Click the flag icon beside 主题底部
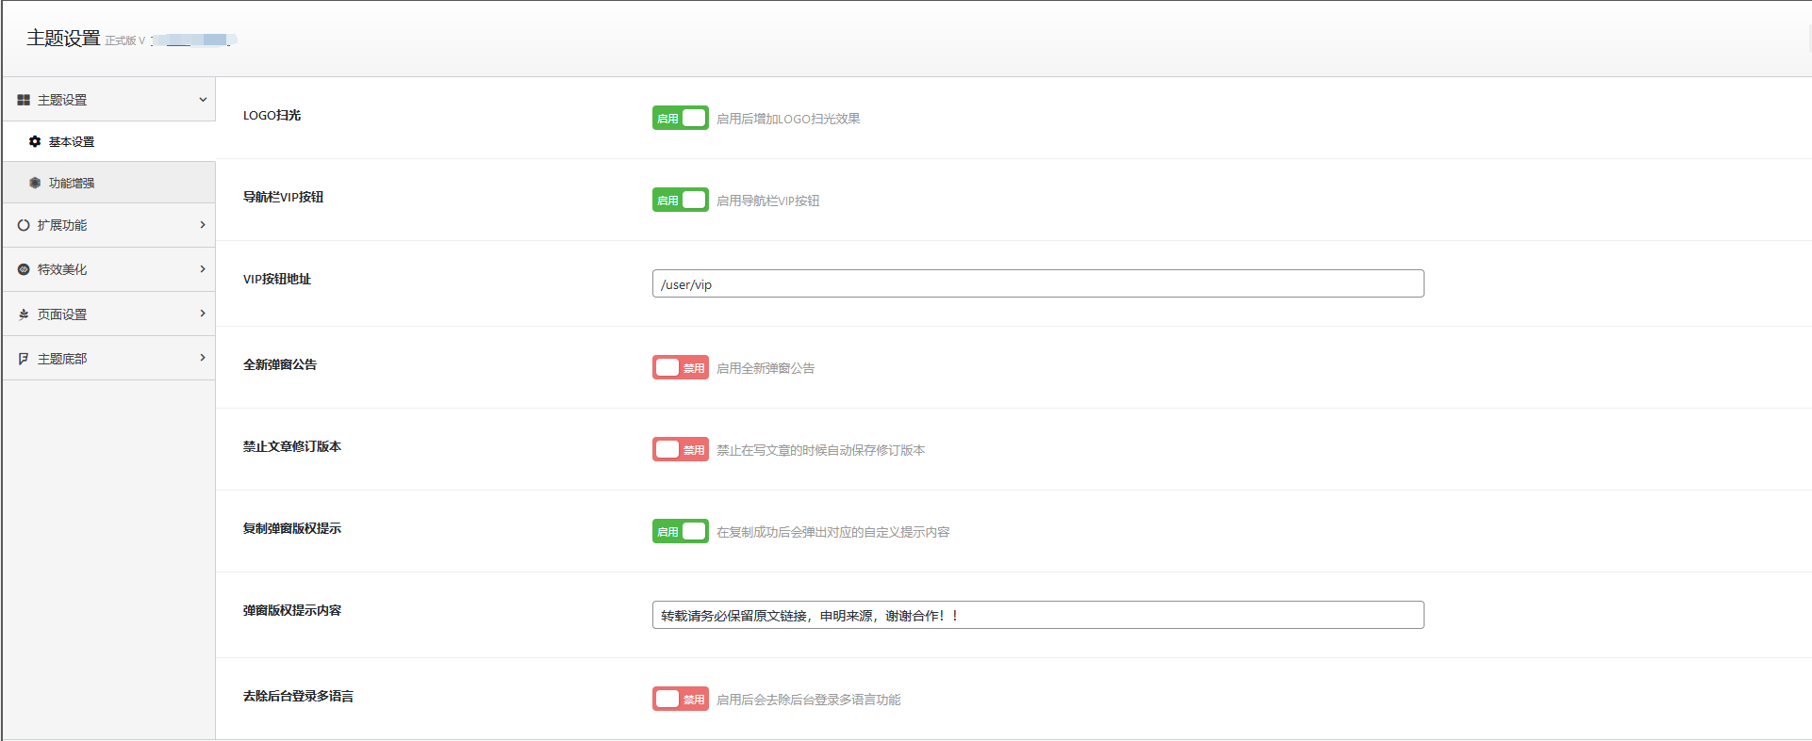Screen dimensions: 1812x741 24,359
